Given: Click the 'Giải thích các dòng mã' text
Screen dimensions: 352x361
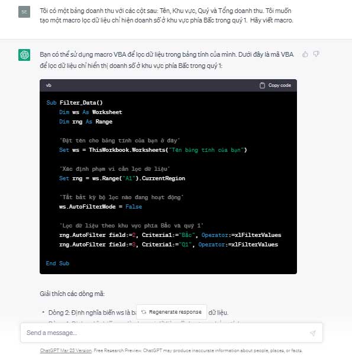Looking at the screenshot, I should [72, 294].
